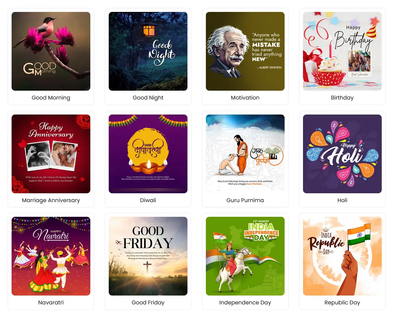Screen dimensions: 394x317
Task: Go to the Guru Purnima category label
Action: click(x=245, y=200)
